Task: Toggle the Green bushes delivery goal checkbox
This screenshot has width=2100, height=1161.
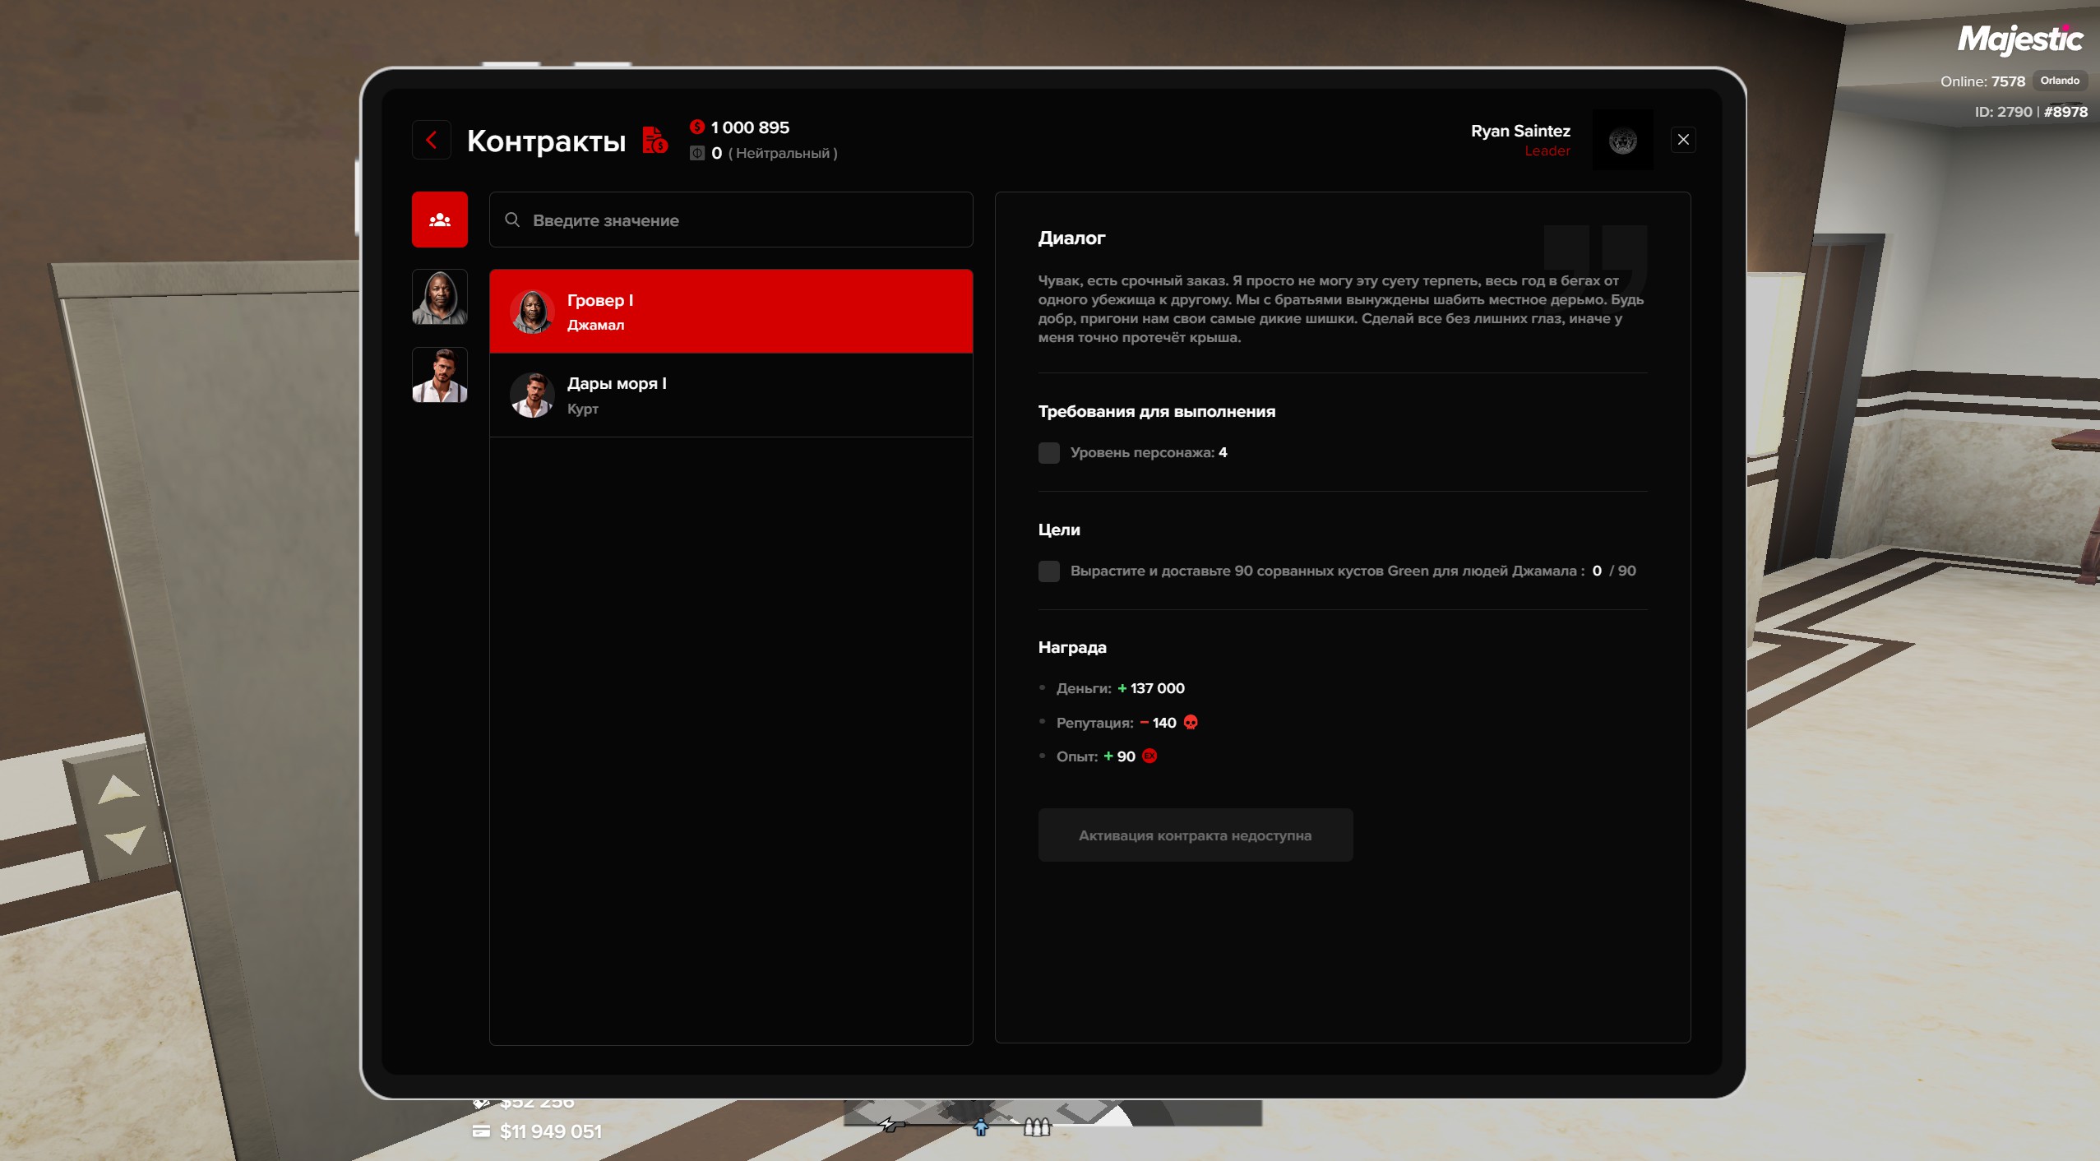Action: pyautogui.click(x=1048, y=571)
